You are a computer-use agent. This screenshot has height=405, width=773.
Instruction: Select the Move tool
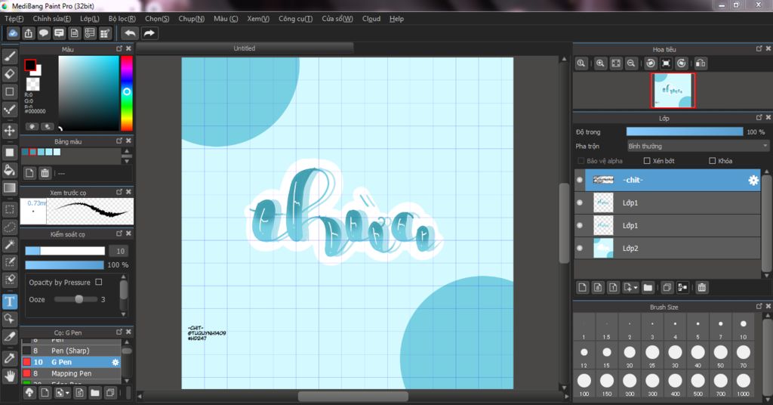(x=10, y=131)
